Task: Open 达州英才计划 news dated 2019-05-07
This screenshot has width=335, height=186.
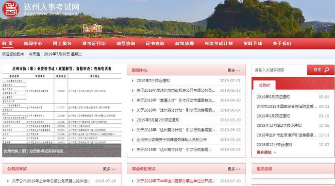Action: point(174,150)
